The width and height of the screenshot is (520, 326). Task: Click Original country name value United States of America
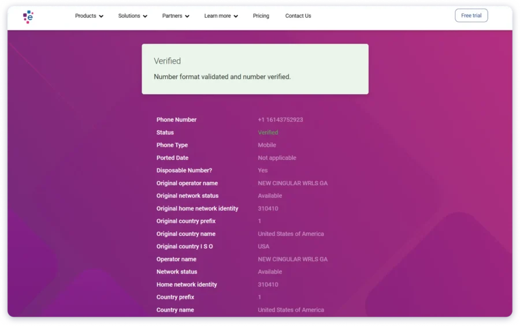[x=291, y=234]
